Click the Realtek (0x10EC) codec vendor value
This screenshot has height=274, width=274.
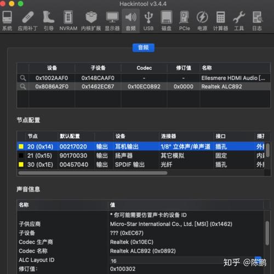coord(132,242)
